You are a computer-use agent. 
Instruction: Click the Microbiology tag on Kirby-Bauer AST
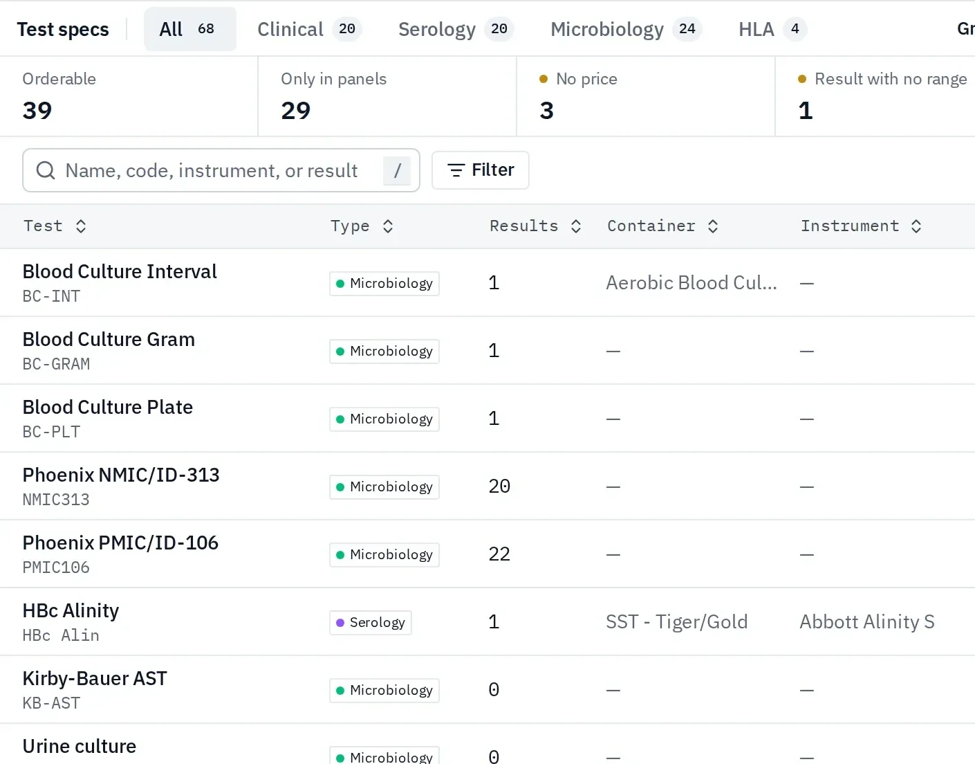[384, 690]
